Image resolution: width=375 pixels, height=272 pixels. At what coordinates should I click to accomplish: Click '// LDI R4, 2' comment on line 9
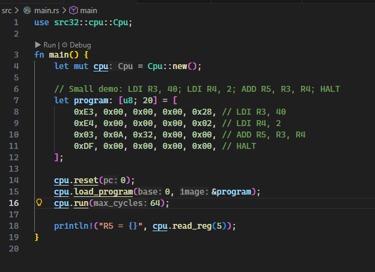click(x=251, y=123)
